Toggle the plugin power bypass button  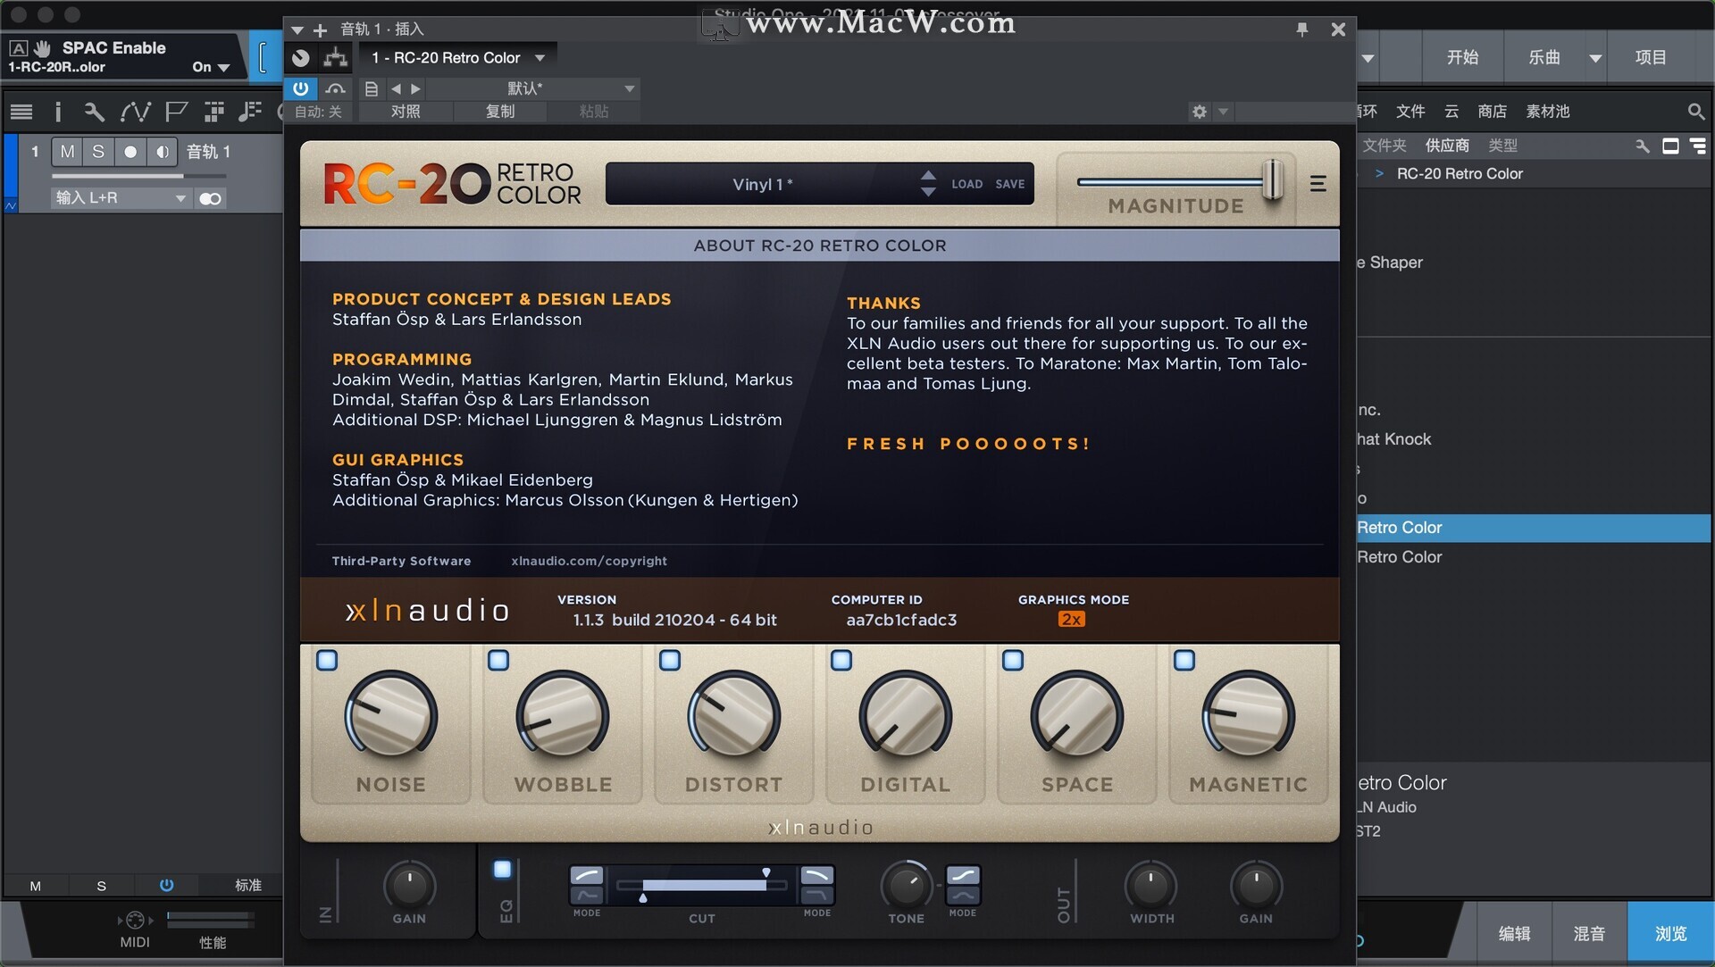301,88
